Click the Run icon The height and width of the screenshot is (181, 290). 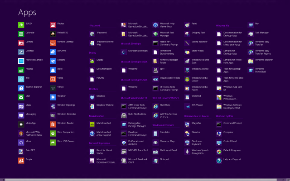(251, 25)
